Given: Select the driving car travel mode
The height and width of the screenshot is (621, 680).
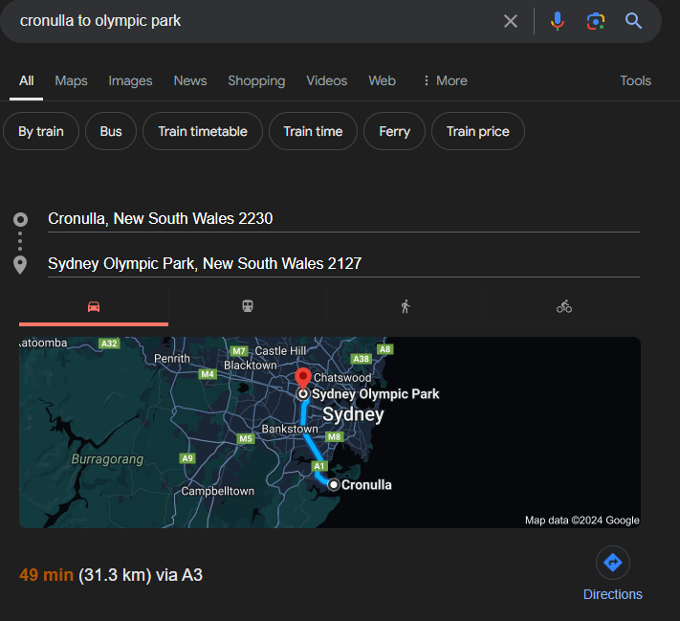Looking at the screenshot, I should [94, 307].
